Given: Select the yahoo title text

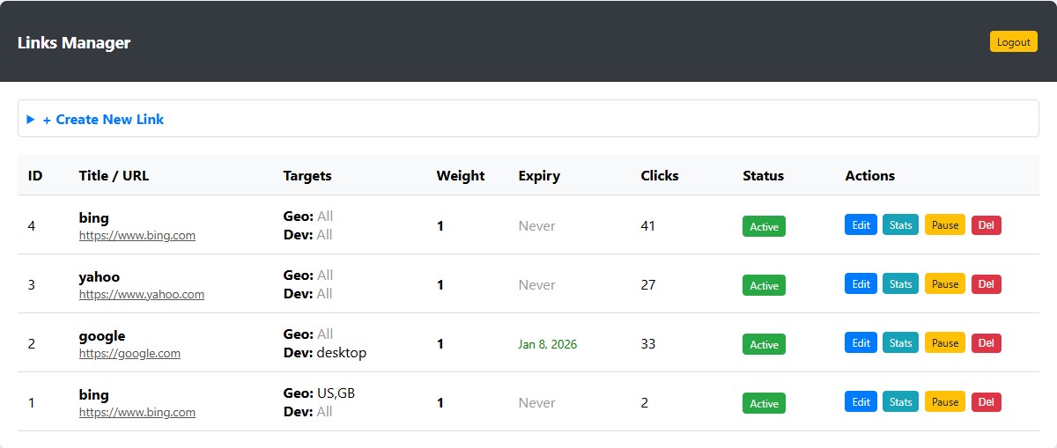Looking at the screenshot, I should 100,276.
